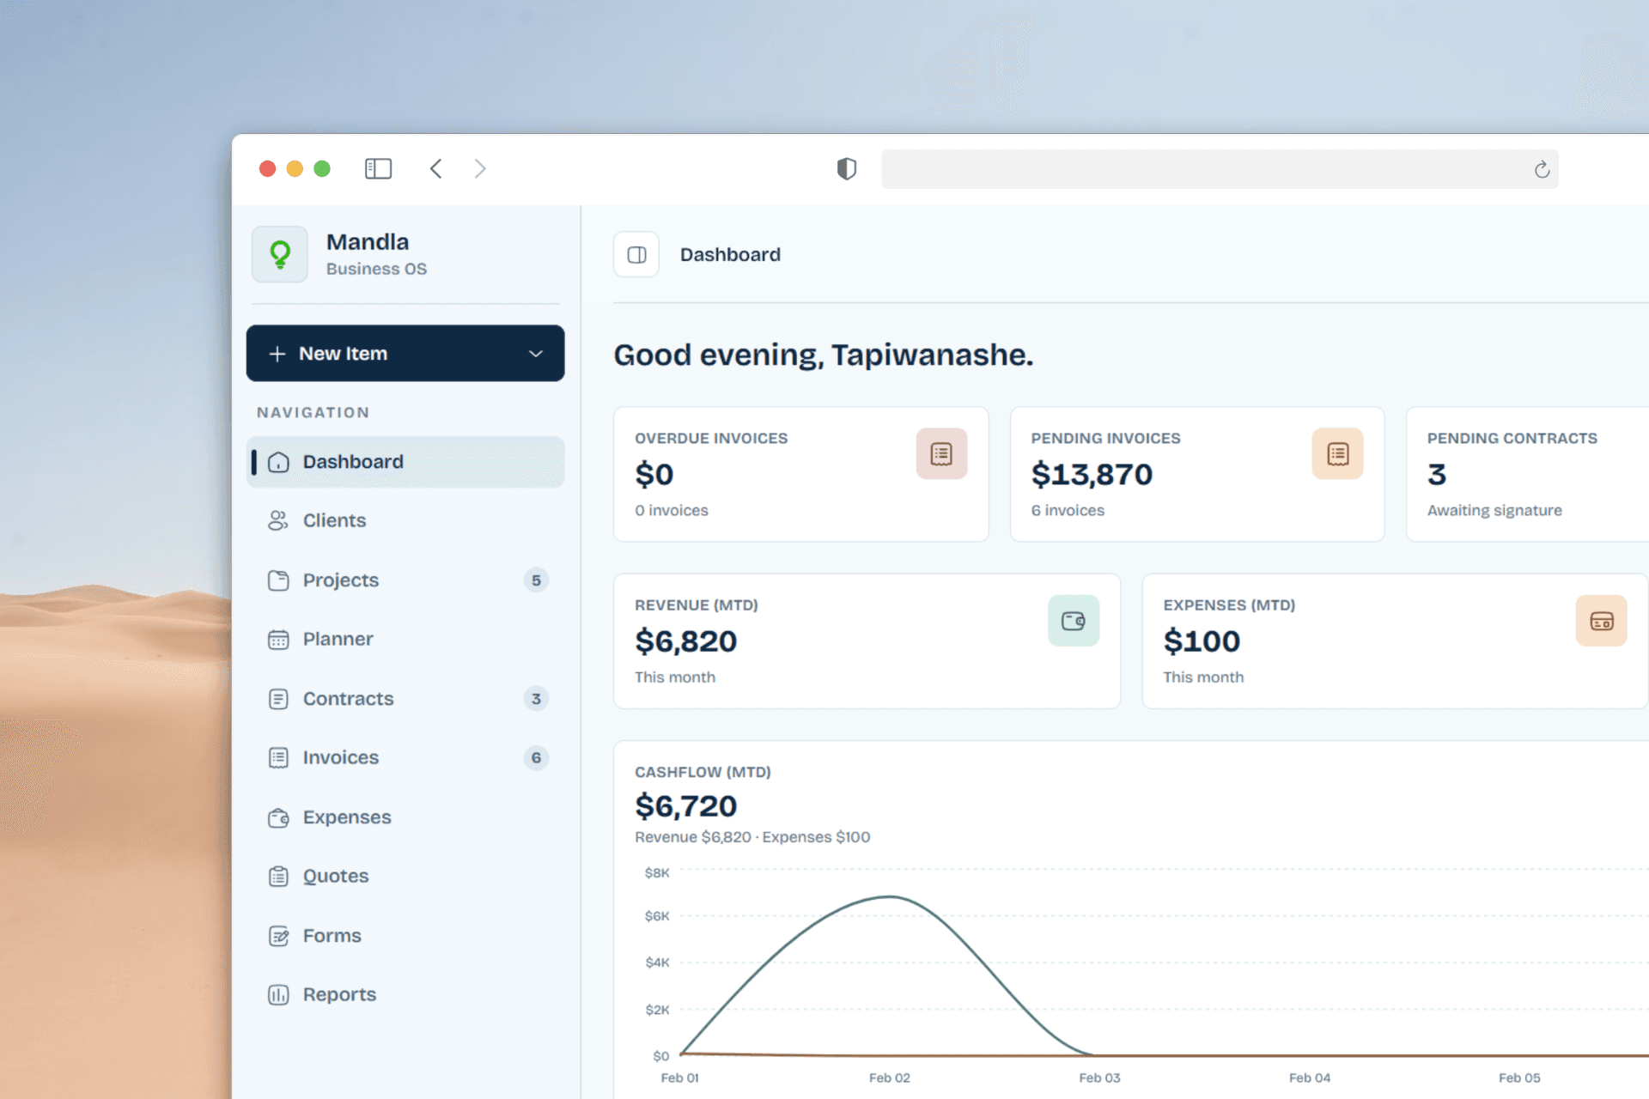Viewport: 1649px width, 1099px height.
Task: Expand the New Item dropdown chevron
Action: [536, 353]
